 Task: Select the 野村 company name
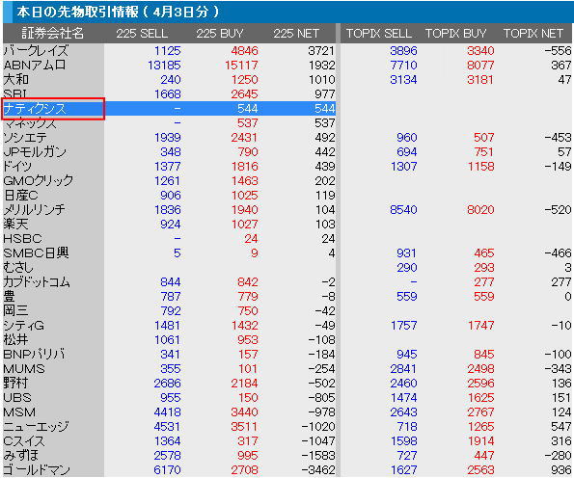coord(15,384)
